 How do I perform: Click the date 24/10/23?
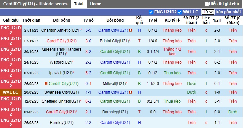[31, 62]
